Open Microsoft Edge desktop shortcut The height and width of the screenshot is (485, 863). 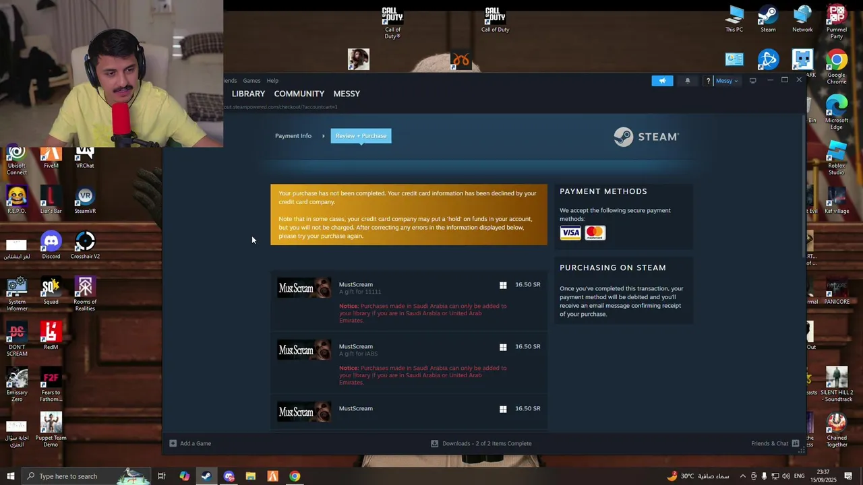[x=837, y=112]
